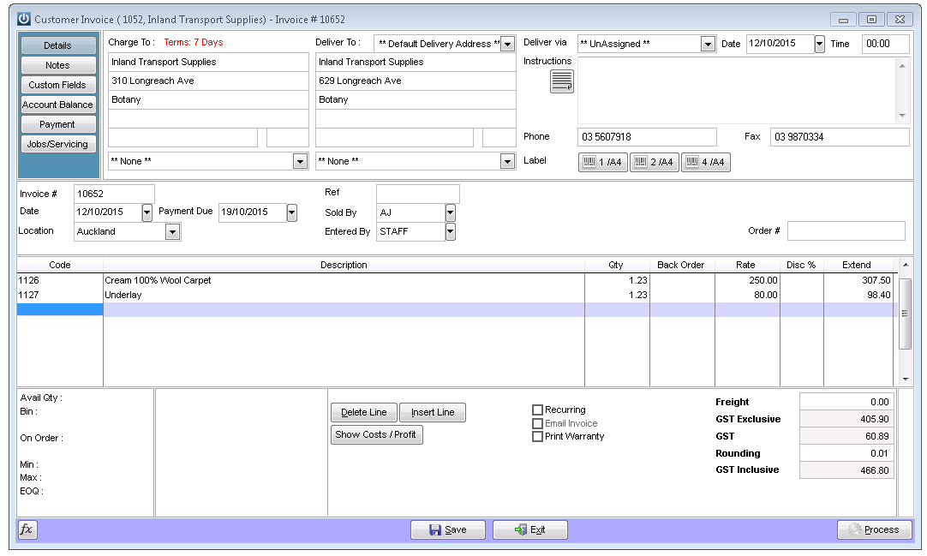Expand Deliver To None dropdown
The image size is (927, 556).
click(x=507, y=161)
